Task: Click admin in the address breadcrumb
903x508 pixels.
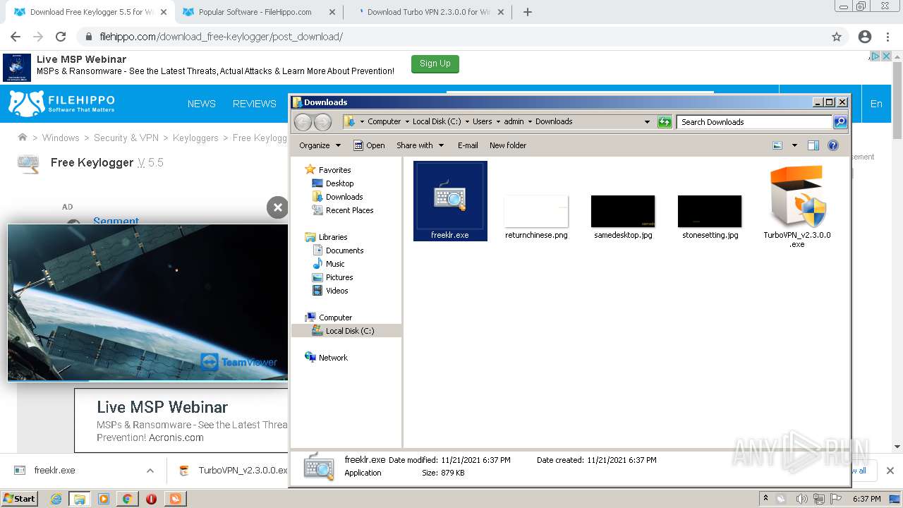Action: (514, 121)
